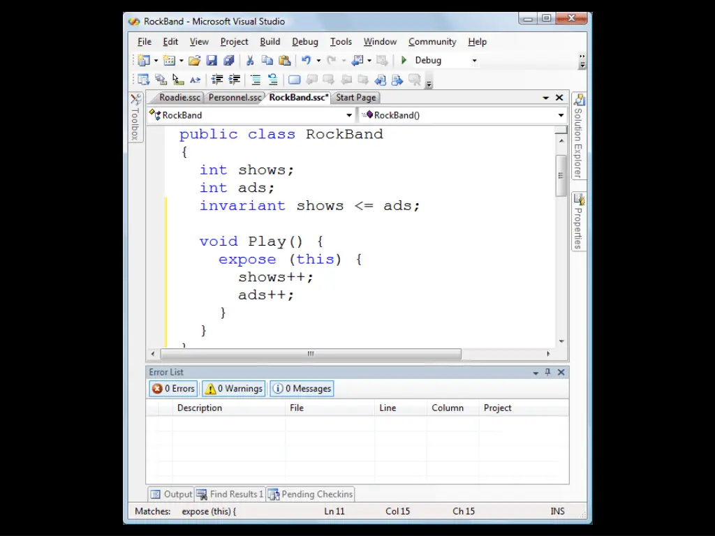This screenshot has height=536, width=715.
Task: Toggle the 0 Errors filter
Action: tap(173, 389)
